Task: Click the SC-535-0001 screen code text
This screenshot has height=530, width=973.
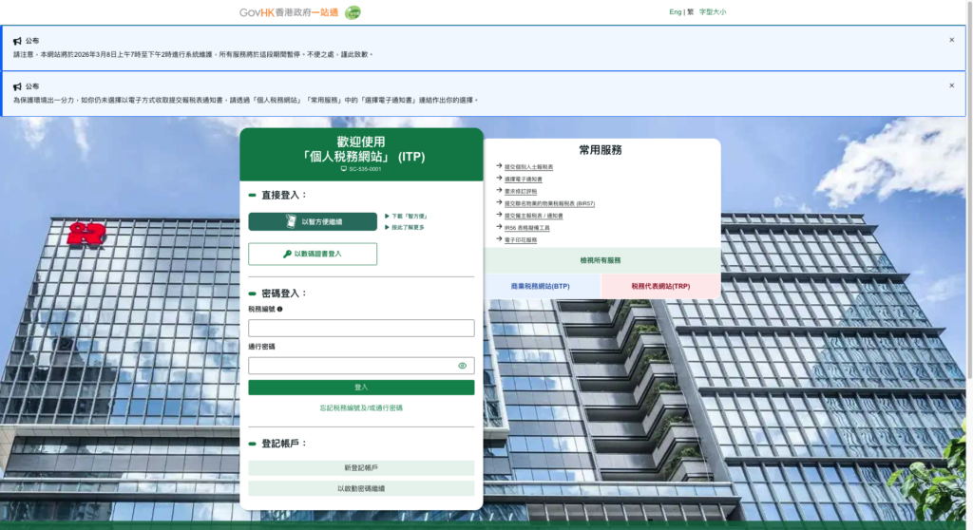Action: pyautogui.click(x=365, y=169)
